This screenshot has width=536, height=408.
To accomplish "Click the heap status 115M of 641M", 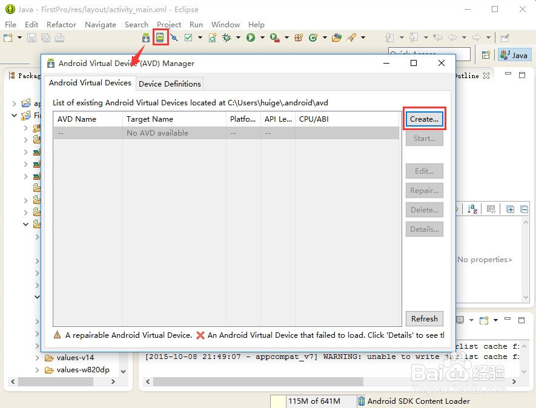I will coord(314,401).
